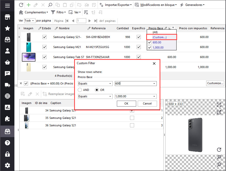Toggle Estado checkbox for Samsung Galaxy Tab S7
Viewport: 226px width, 171px height.
(45, 57)
